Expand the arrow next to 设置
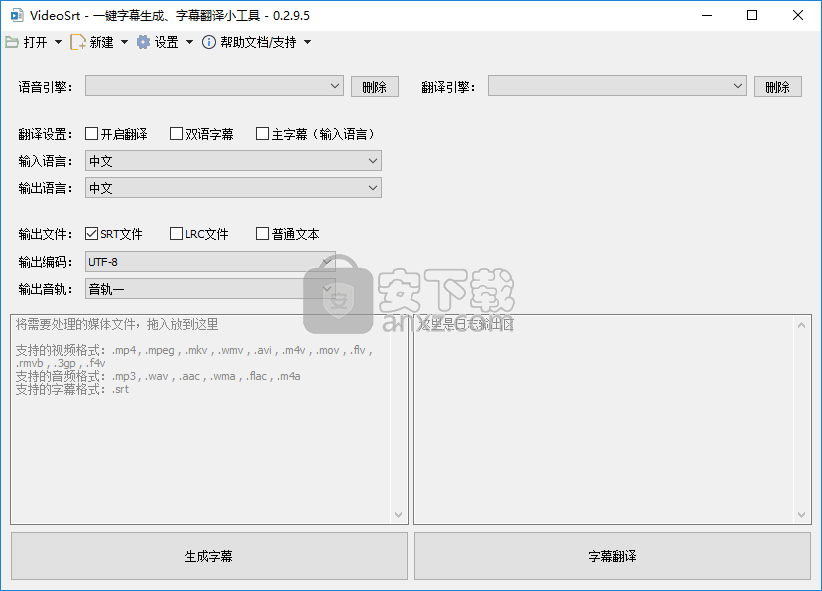Image resolution: width=822 pixels, height=591 pixels. (189, 42)
